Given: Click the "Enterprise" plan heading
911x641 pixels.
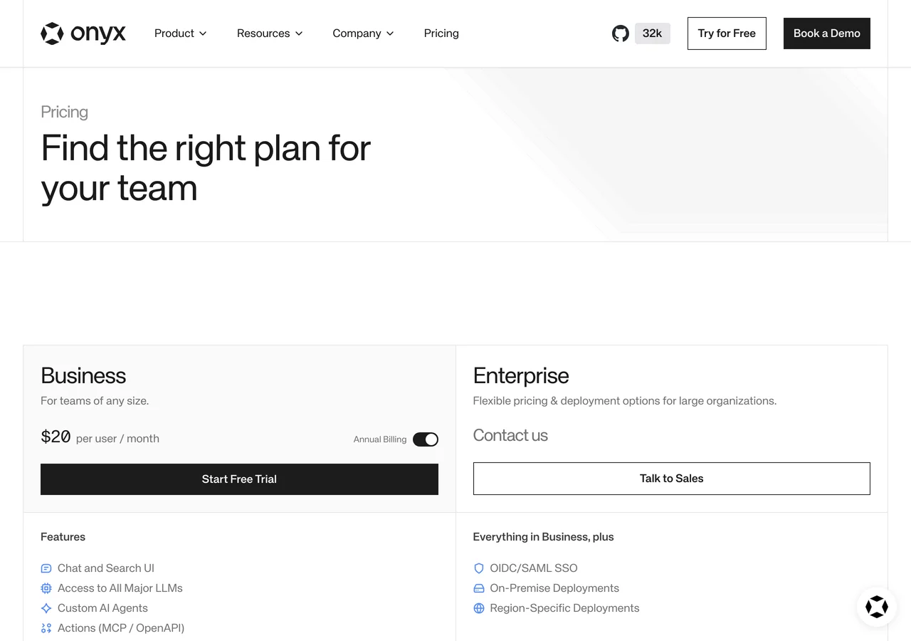Looking at the screenshot, I should [521, 375].
